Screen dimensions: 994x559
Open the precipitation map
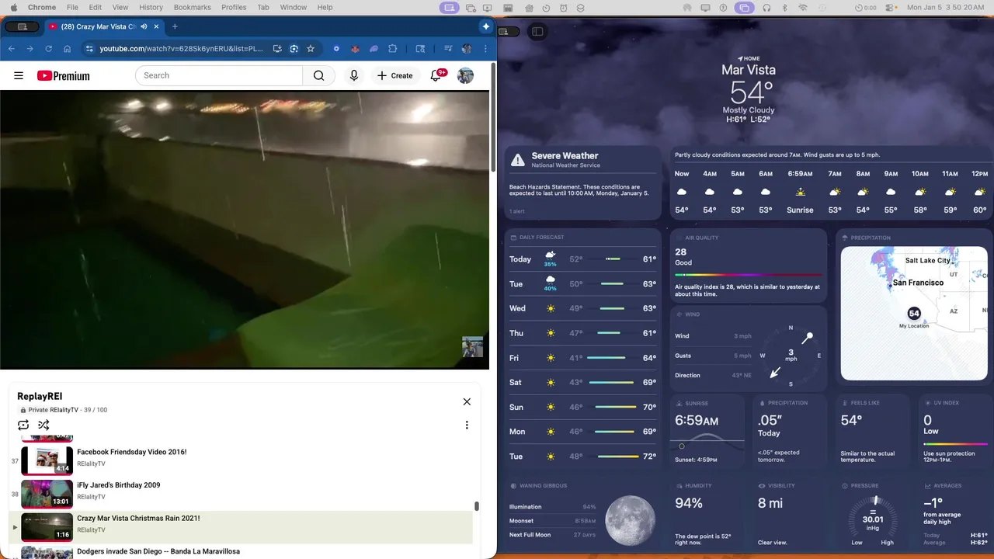click(914, 313)
